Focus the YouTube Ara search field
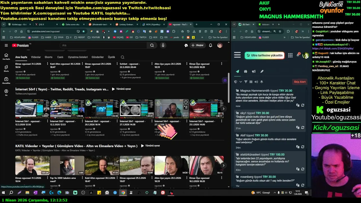This screenshot has width=361, height=203. click(x=103, y=45)
